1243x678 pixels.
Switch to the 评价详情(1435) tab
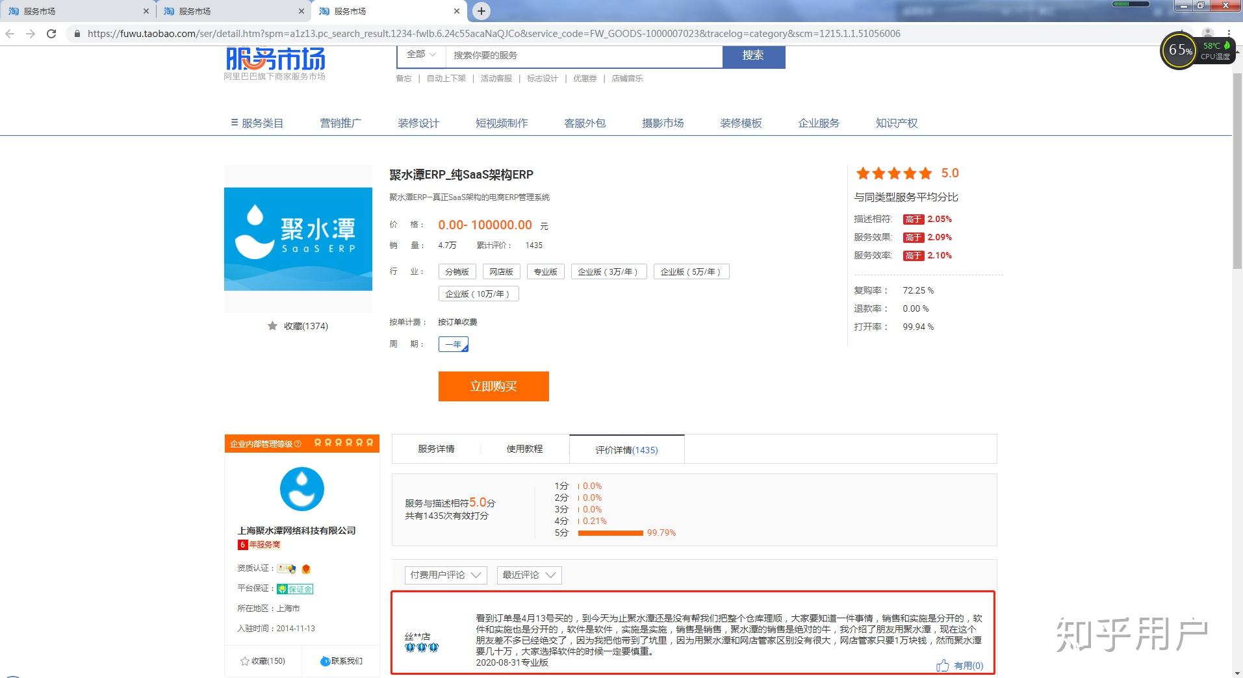pyautogui.click(x=626, y=449)
